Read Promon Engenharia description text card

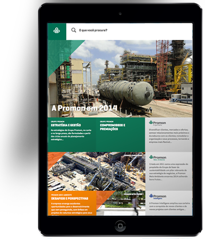169,136
